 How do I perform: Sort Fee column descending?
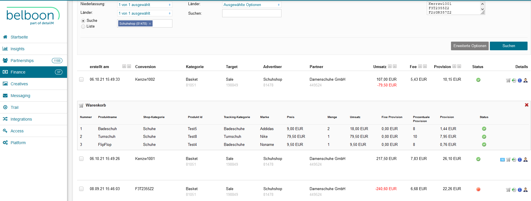pos(425,66)
